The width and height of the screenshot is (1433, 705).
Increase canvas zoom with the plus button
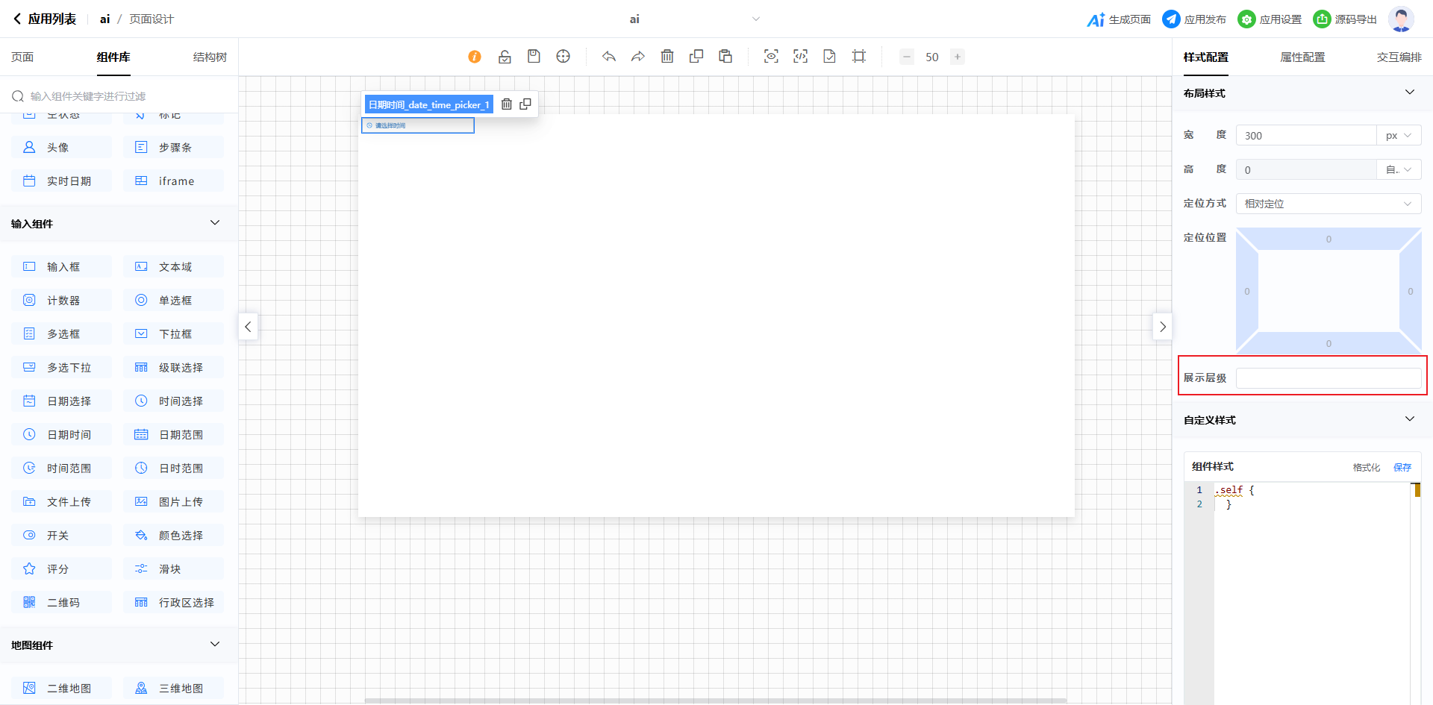pyautogui.click(x=958, y=57)
